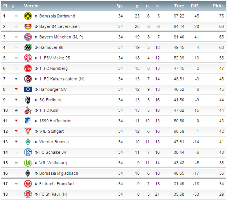Viewport: 227px width, 200px height.
Task: Click the Verein column header
Action: pos(31,6)
